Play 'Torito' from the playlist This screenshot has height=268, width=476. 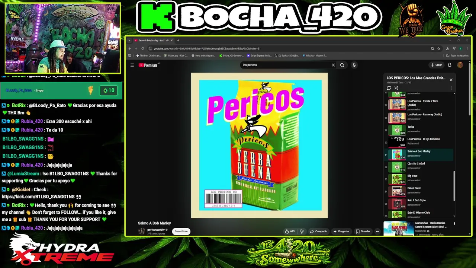pyautogui.click(x=419, y=130)
